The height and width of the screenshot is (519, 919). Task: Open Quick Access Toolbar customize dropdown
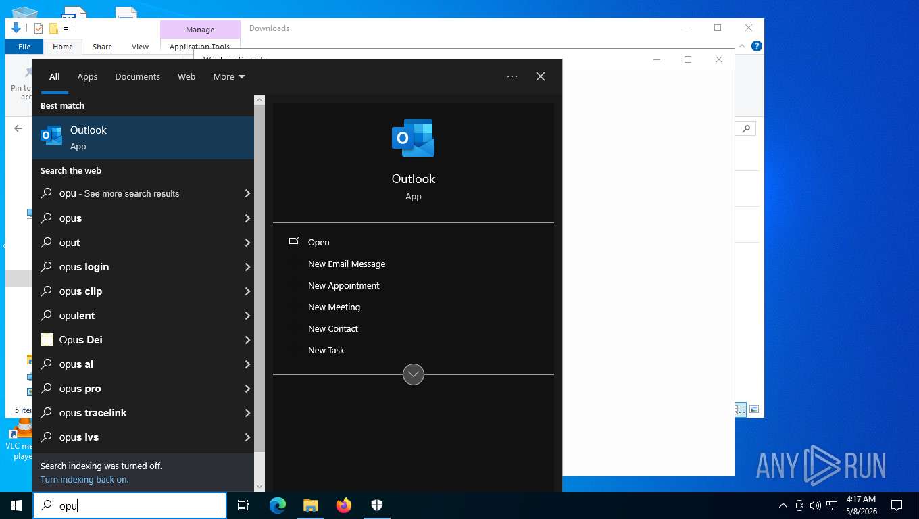pos(66,29)
